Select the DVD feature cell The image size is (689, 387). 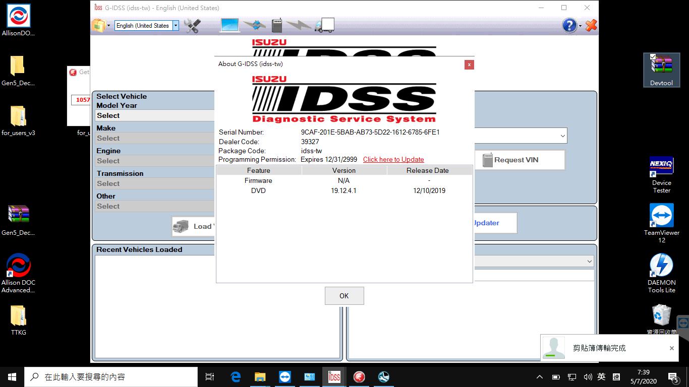258,190
